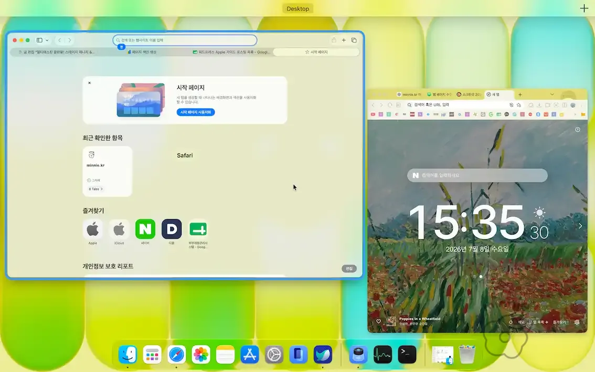Open the new tab settings gear
Viewport: 595px width, 372px height.
(577, 322)
